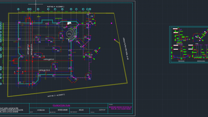The height and width of the screenshot is (117, 208).
Task: Click the scale value in title block
Action: [102, 110]
